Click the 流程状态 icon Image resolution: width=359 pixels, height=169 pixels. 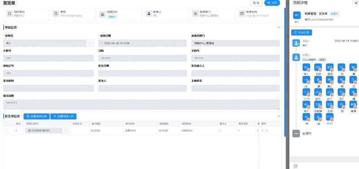(x=102, y=14)
